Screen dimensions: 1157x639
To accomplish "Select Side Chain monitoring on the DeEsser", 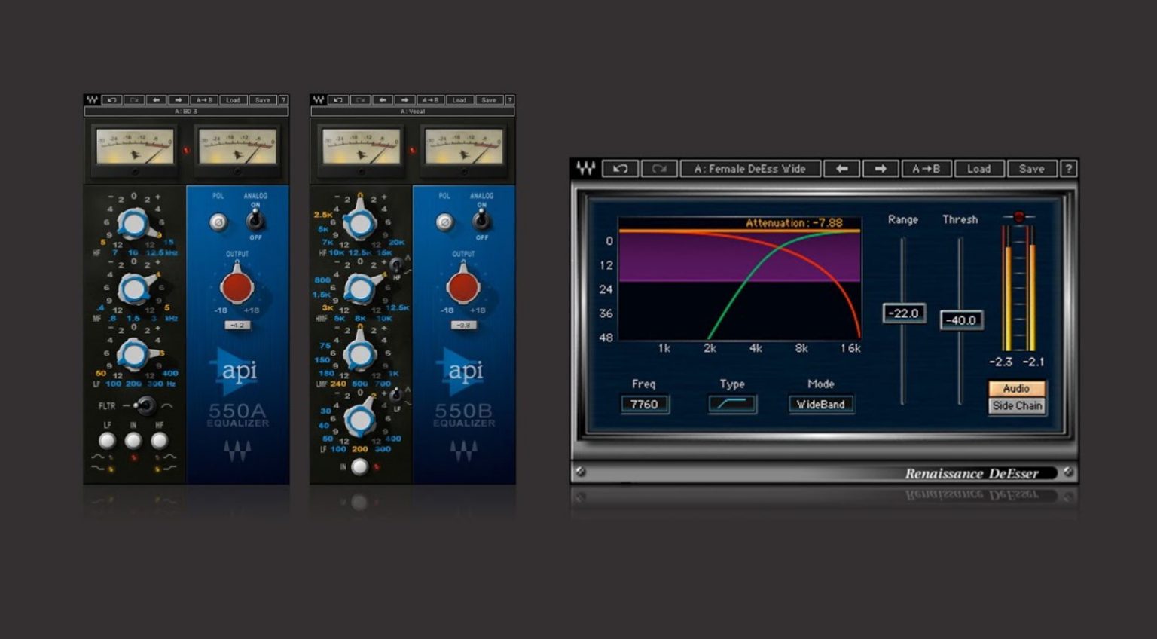I will click(x=1016, y=405).
